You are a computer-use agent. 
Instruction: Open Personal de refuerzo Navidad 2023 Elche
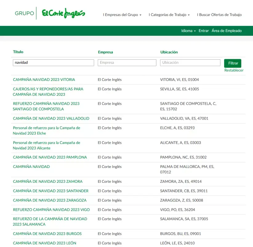[x=46, y=131]
